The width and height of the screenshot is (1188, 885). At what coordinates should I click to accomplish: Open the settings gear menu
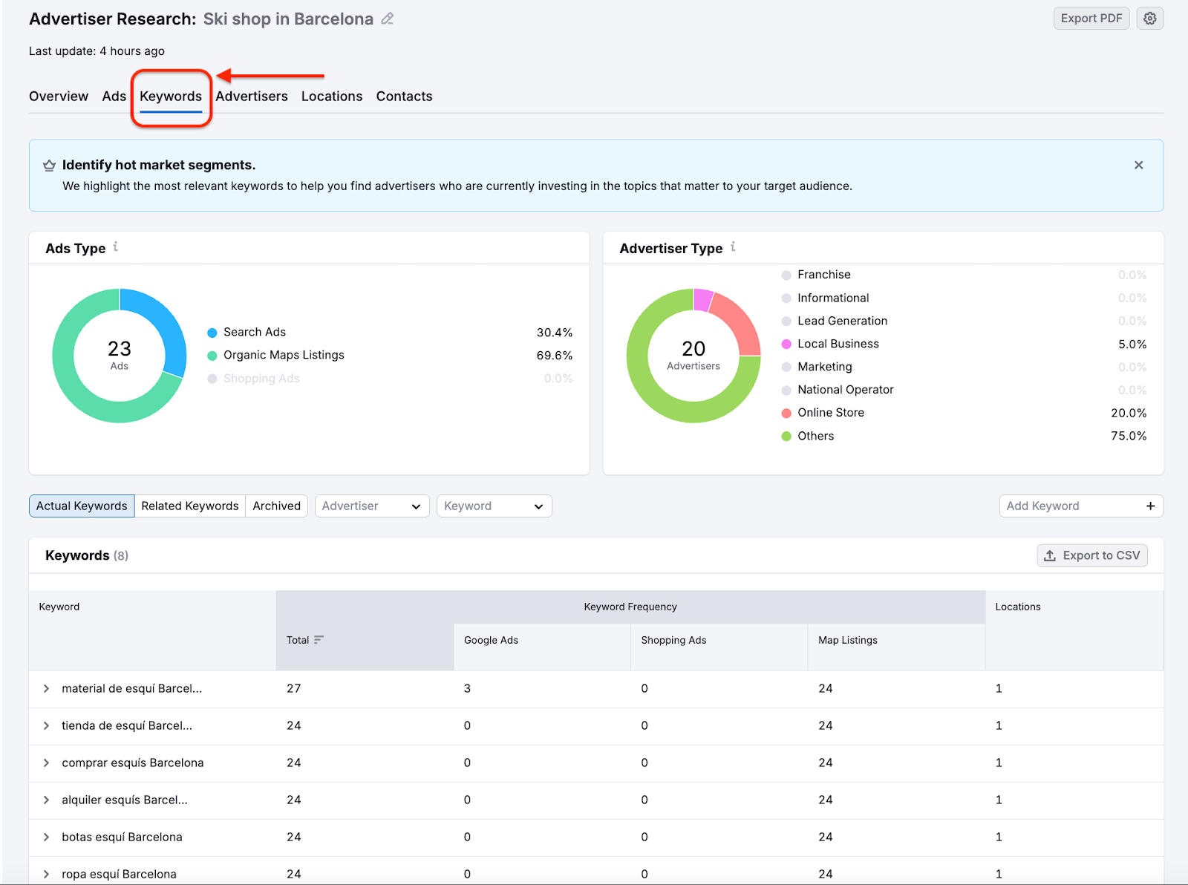pyautogui.click(x=1149, y=18)
